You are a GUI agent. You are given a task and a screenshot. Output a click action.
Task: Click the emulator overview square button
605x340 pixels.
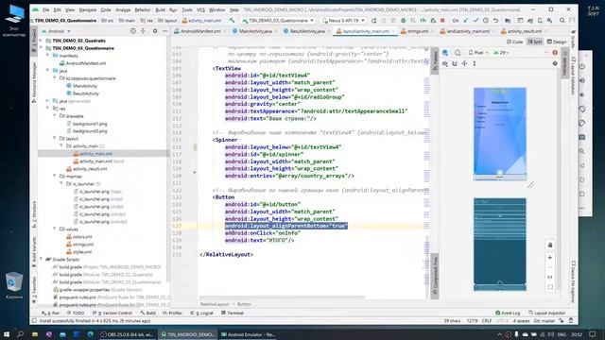pos(582,194)
